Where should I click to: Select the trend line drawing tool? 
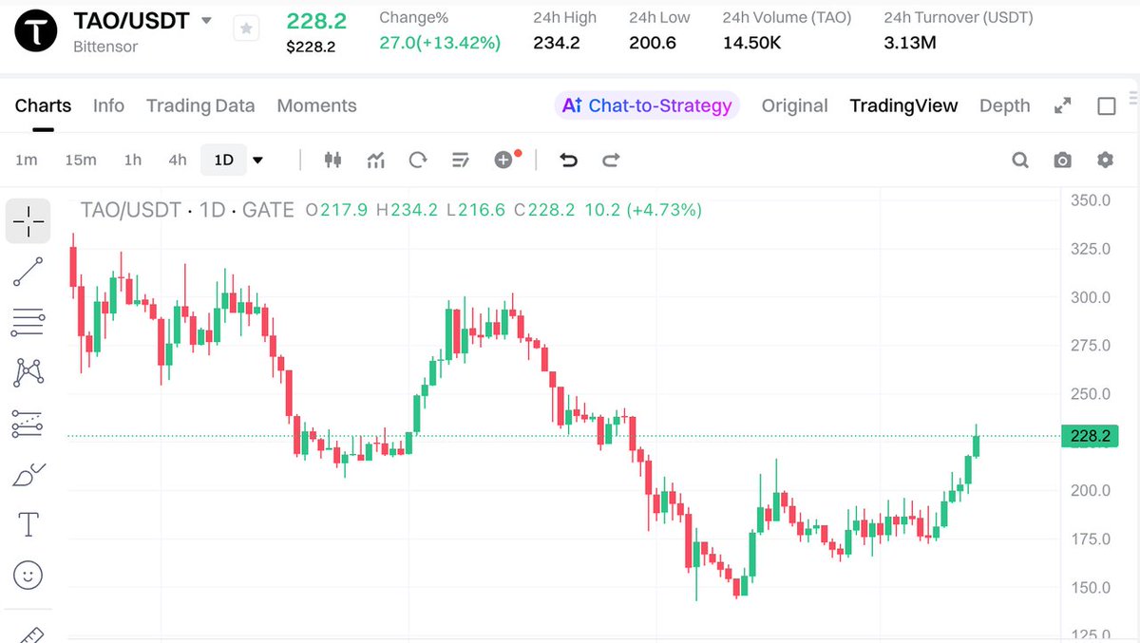28,272
